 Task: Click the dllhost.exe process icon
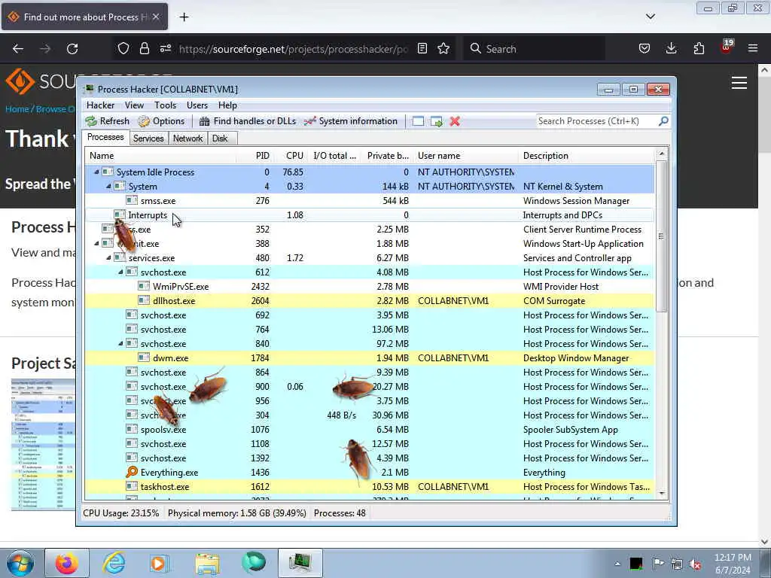[x=144, y=300]
